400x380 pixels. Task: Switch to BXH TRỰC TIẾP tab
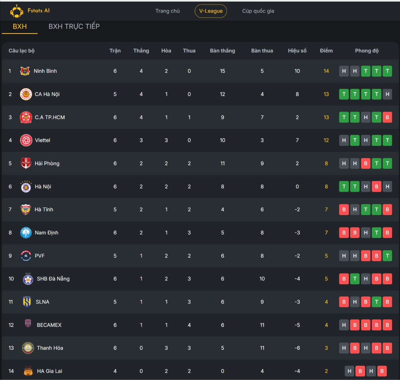(x=74, y=26)
